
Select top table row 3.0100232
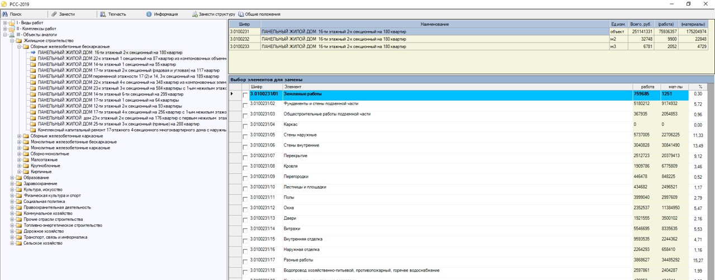click(x=469, y=39)
